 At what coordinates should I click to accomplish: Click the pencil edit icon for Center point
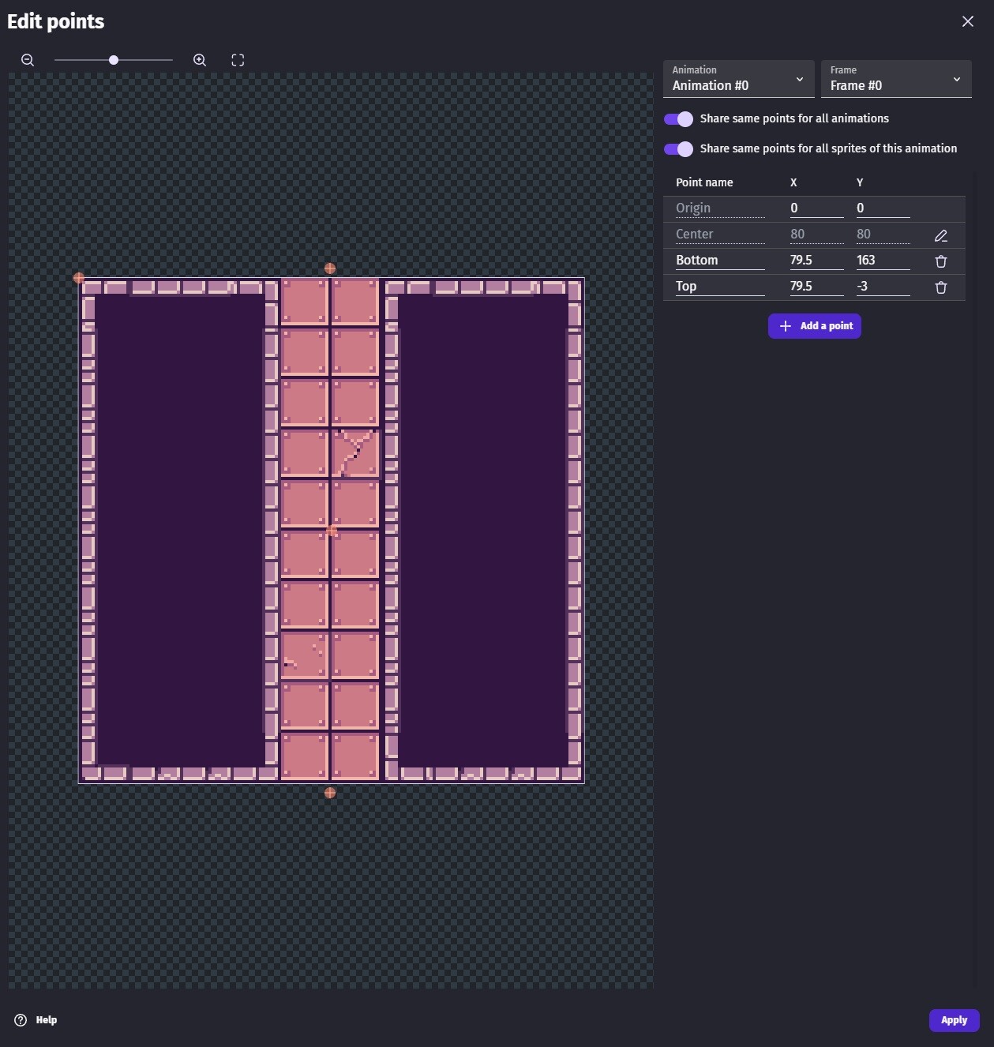(x=940, y=235)
